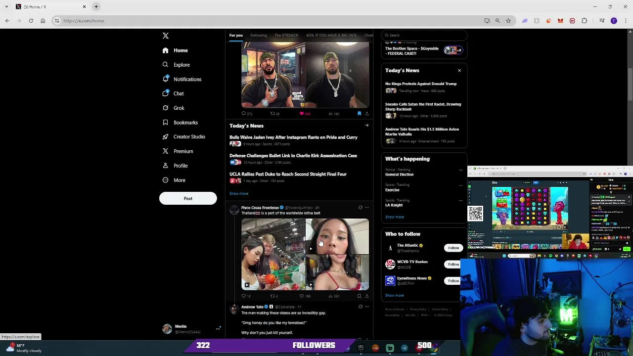The width and height of the screenshot is (633, 356).
Task: Repost the GTA image post
Action: tap(272, 114)
